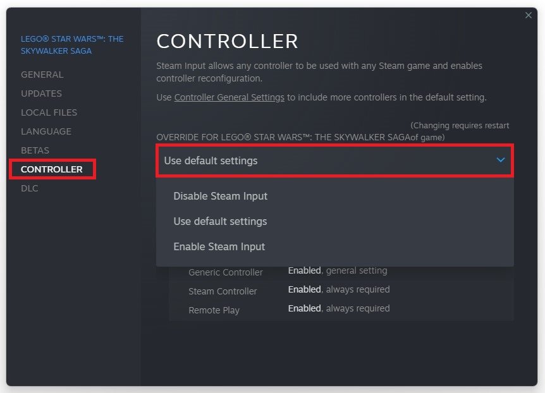545x393 pixels.
Task: Switch to the Updates tab
Action: tap(41, 94)
